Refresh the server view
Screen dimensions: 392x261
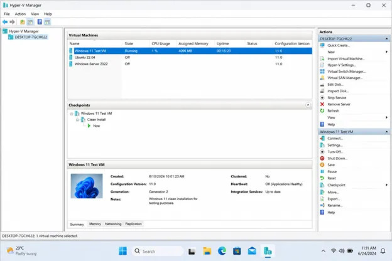point(333,110)
